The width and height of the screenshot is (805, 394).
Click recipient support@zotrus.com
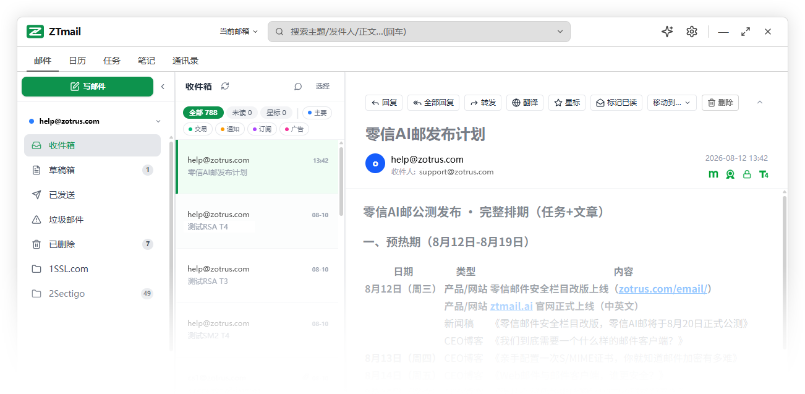point(456,172)
